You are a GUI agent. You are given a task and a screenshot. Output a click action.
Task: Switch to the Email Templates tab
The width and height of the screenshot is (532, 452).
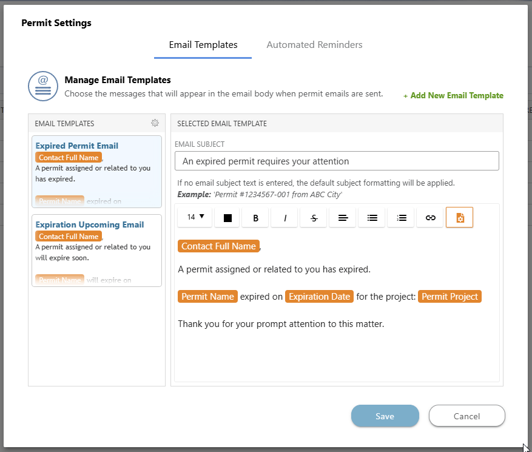203,45
